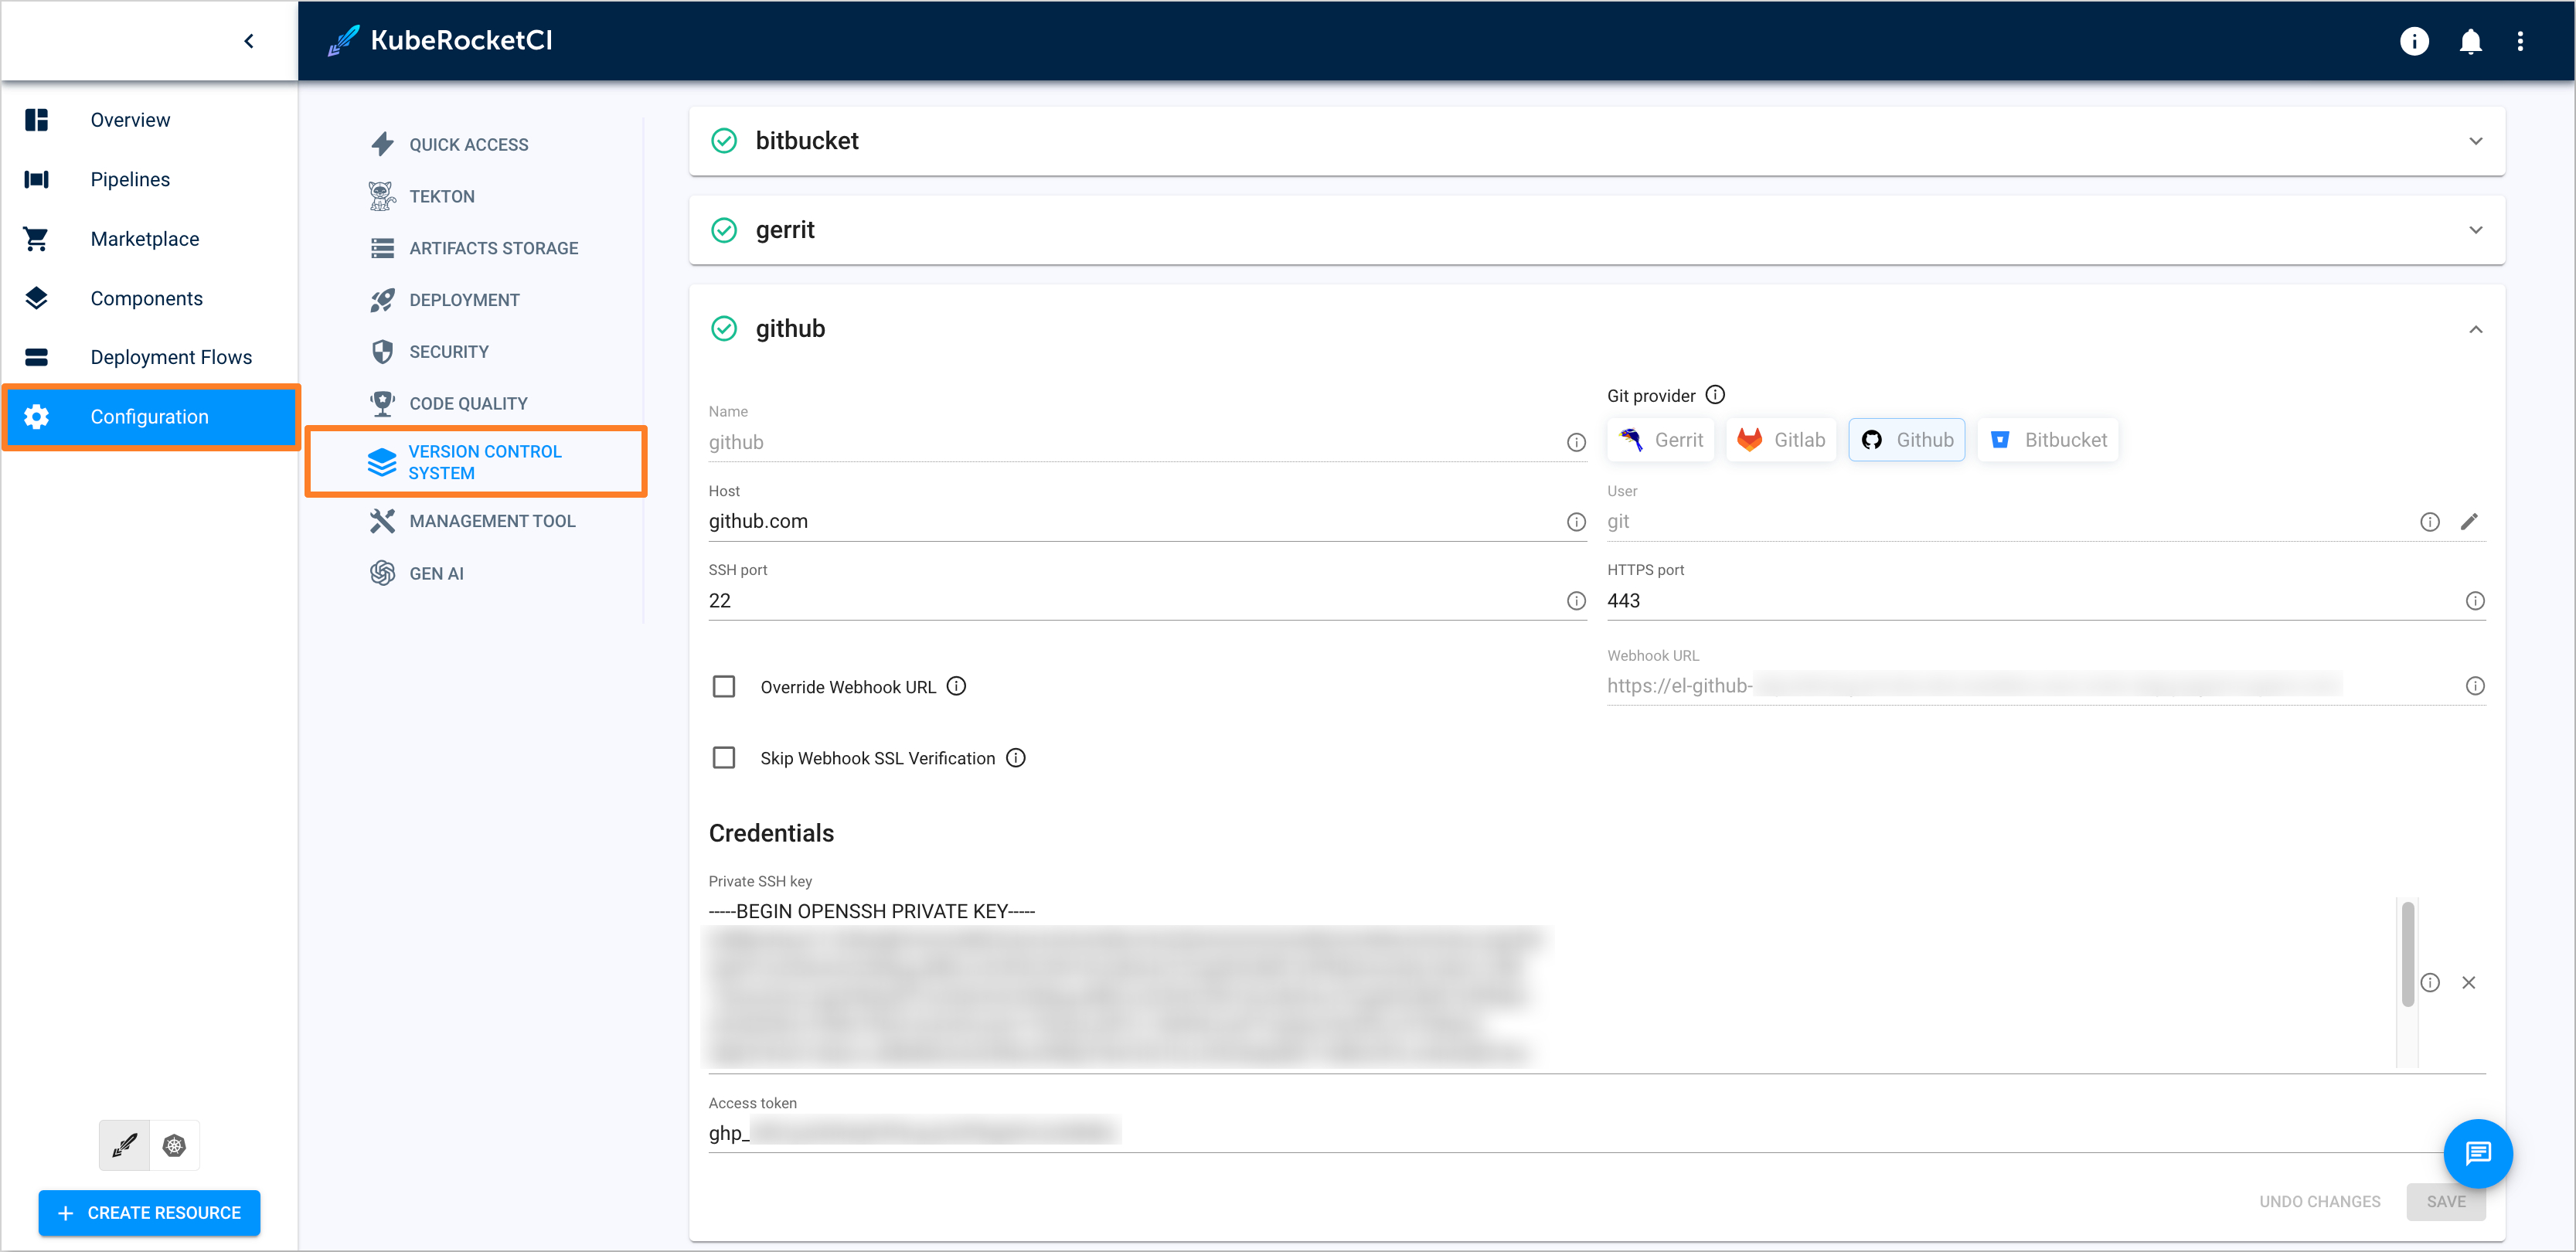Click the notifications bell icon
Image resolution: width=2576 pixels, height=1252 pixels.
click(2470, 41)
